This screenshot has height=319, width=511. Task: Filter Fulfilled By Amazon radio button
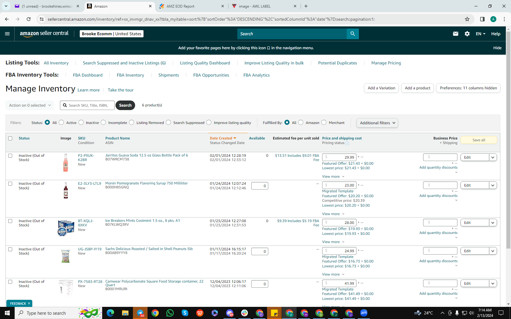pyautogui.click(x=301, y=122)
